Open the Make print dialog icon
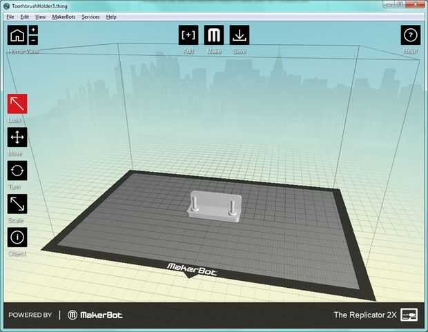The width and height of the screenshot is (428, 332). pos(214,35)
